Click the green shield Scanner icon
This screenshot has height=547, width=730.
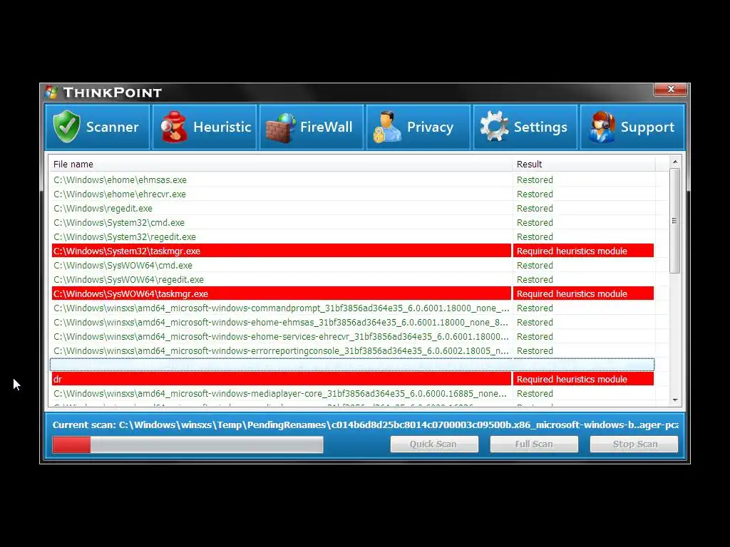pyautogui.click(x=66, y=127)
